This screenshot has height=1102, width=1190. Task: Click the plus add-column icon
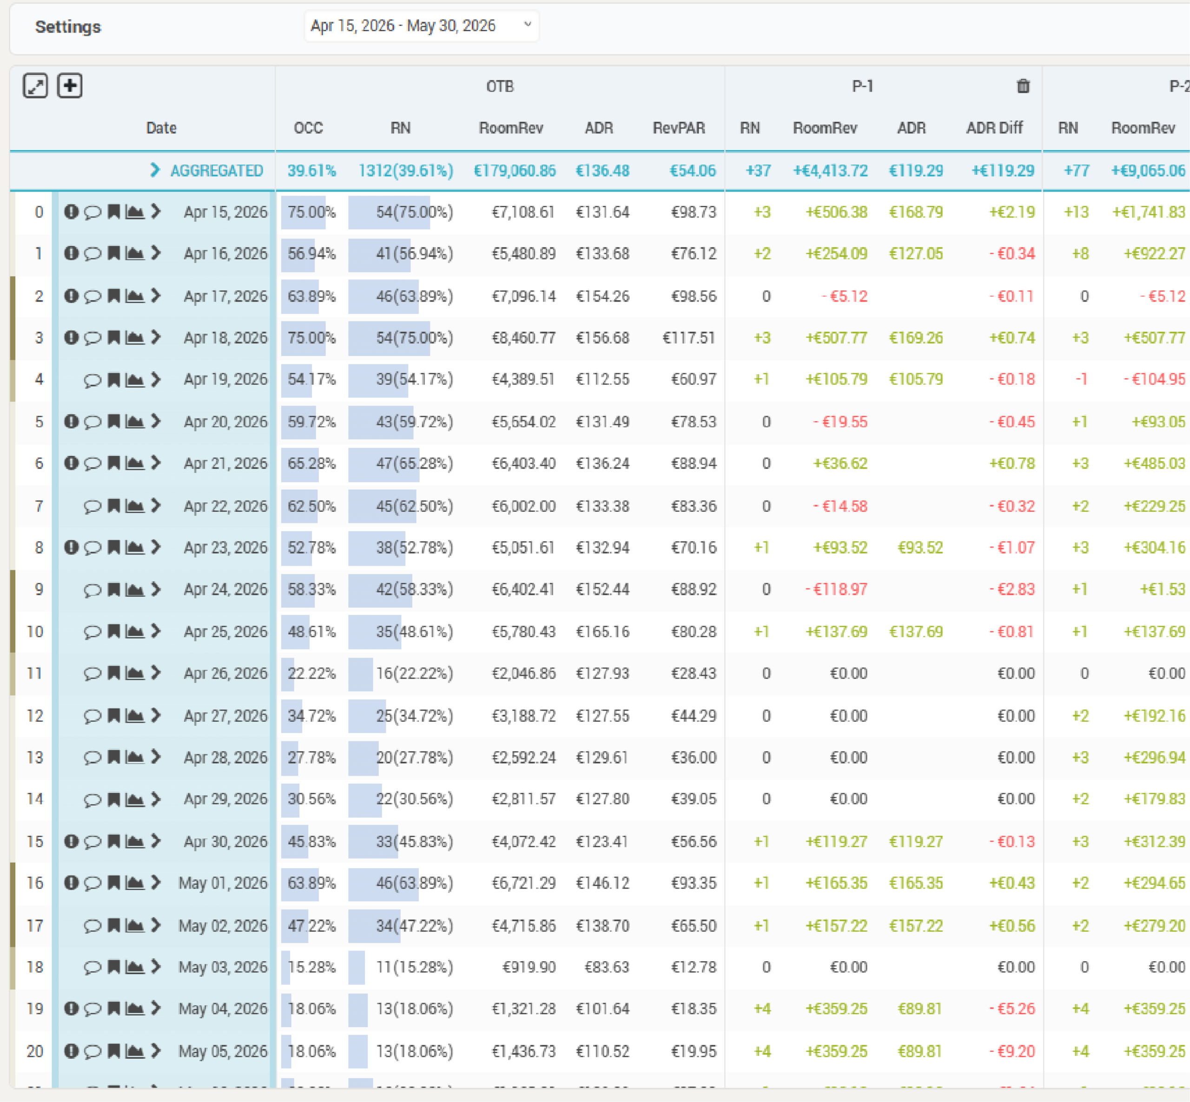click(x=70, y=86)
